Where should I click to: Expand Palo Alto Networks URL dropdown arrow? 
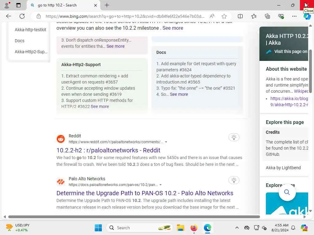click(160, 185)
